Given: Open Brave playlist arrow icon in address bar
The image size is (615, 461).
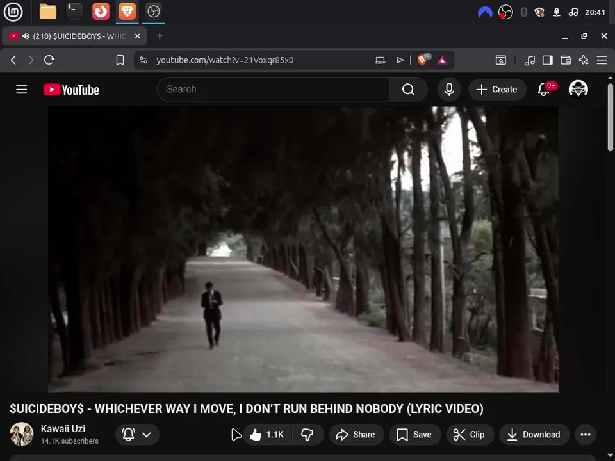Looking at the screenshot, I should click(x=400, y=60).
